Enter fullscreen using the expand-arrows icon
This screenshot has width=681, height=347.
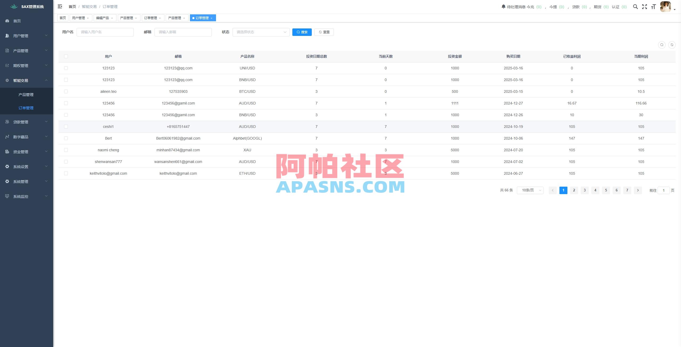(645, 7)
